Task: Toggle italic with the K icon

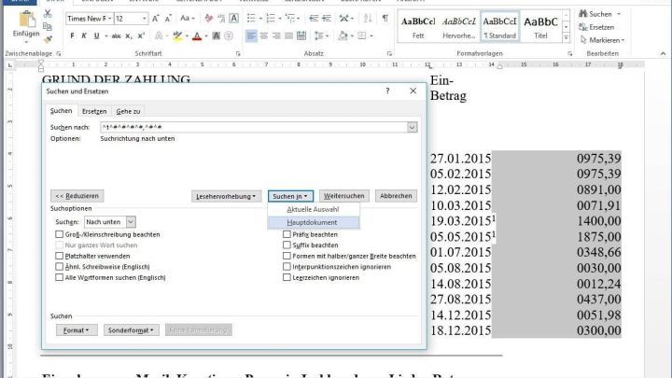Action: coord(84,36)
